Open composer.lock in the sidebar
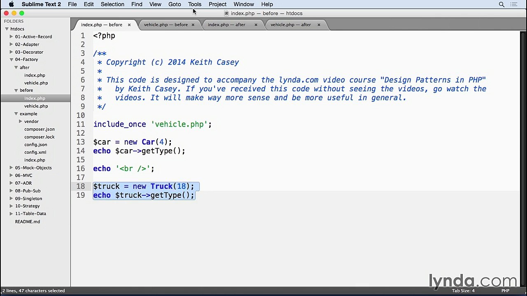 pyautogui.click(x=39, y=137)
